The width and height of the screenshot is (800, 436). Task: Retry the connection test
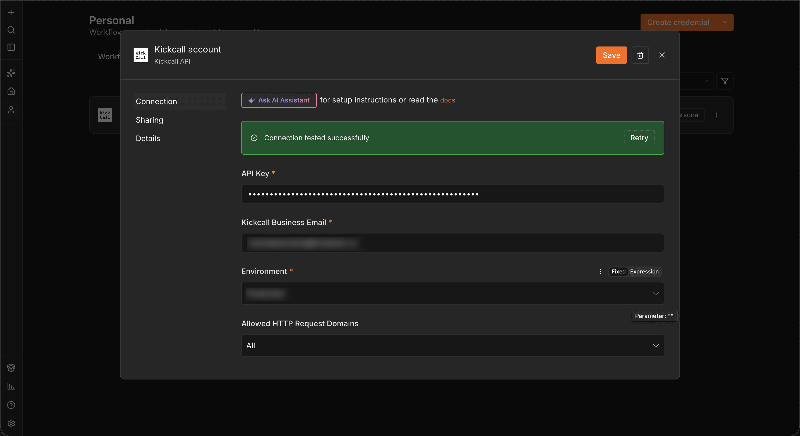(639, 138)
